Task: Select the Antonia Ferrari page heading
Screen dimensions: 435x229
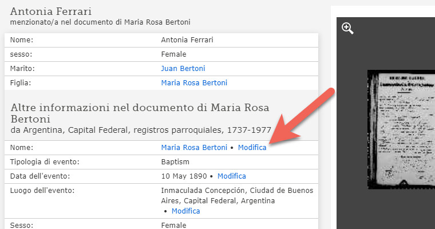Action: tap(51, 11)
